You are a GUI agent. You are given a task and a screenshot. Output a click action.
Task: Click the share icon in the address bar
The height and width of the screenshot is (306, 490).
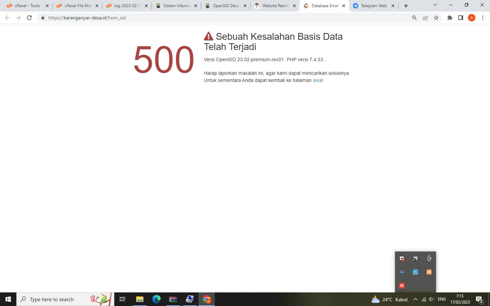pyautogui.click(x=425, y=17)
